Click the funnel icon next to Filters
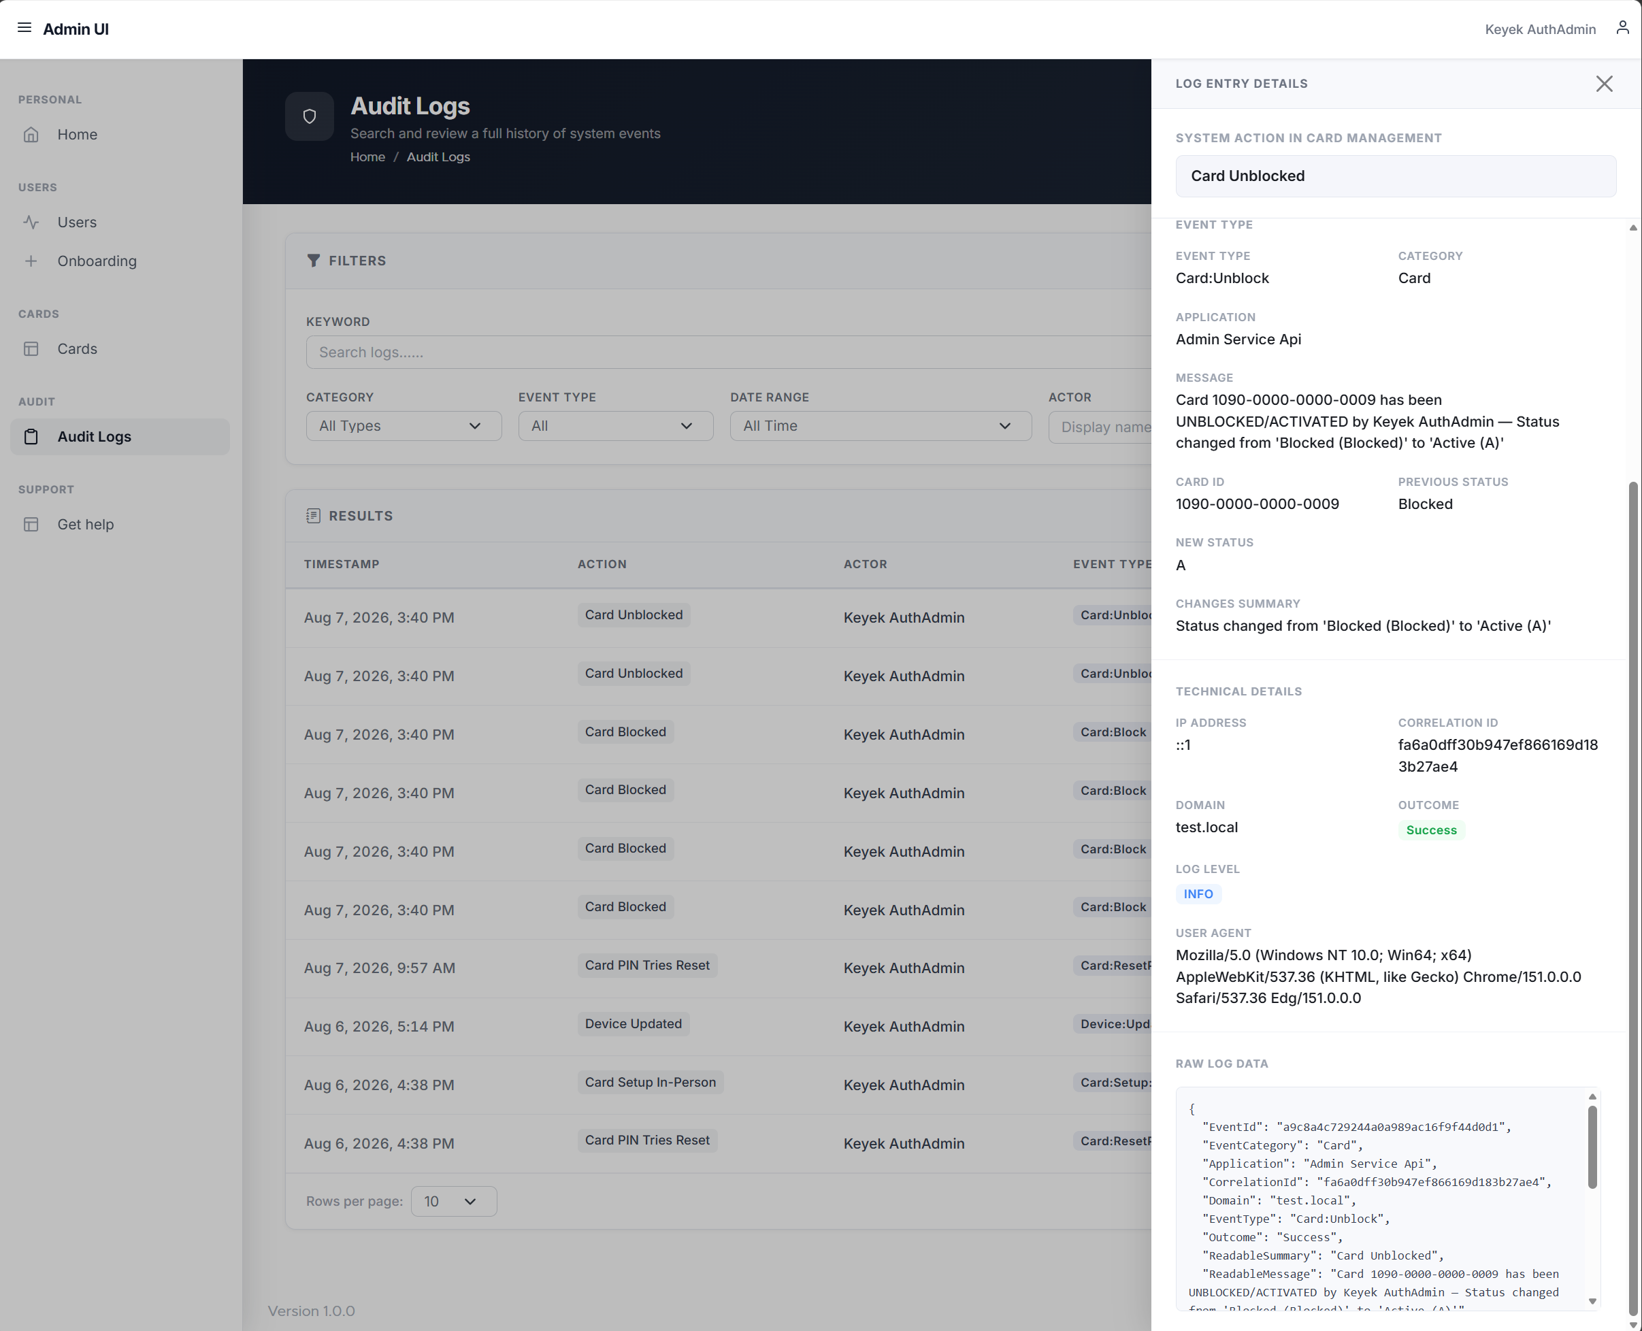Viewport: 1642px width, 1331px height. click(314, 261)
